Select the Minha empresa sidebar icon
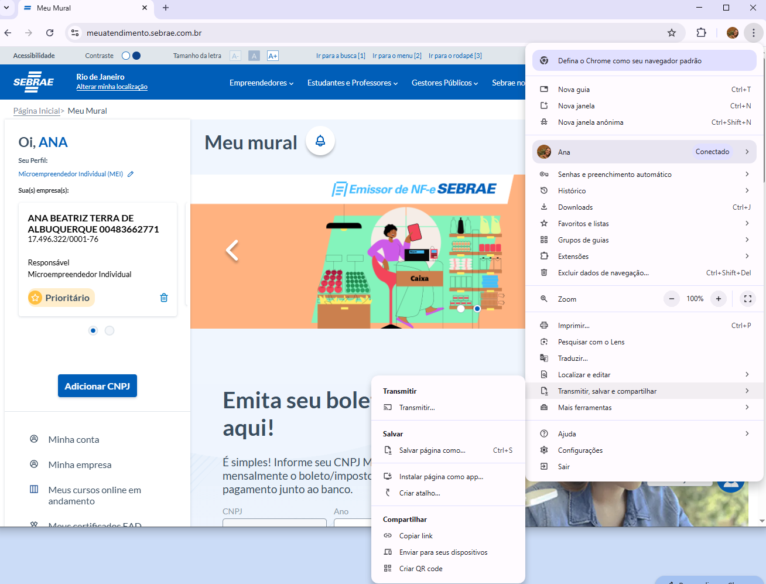 tap(34, 464)
